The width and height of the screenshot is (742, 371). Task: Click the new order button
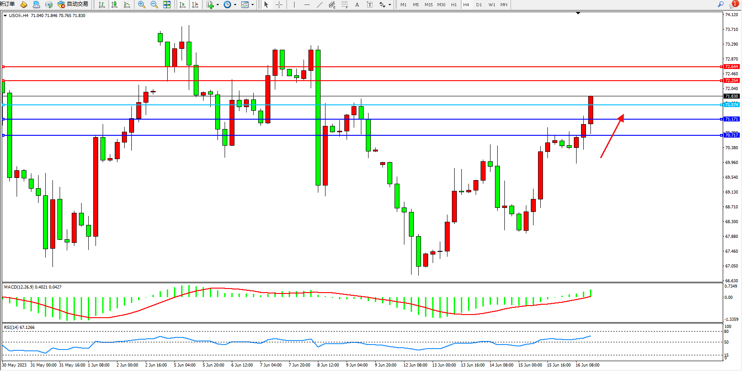tap(8, 4)
